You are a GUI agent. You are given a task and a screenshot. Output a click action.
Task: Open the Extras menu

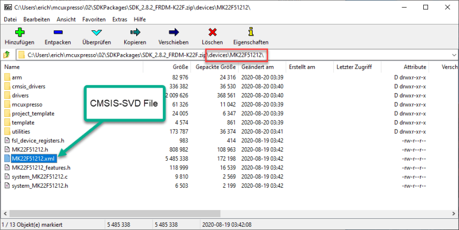point(119,19)
